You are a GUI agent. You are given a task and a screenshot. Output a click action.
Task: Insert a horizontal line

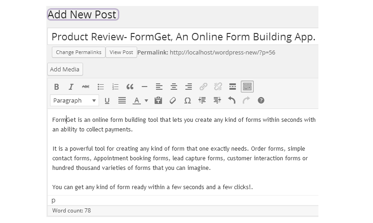[x=145, y=87]
